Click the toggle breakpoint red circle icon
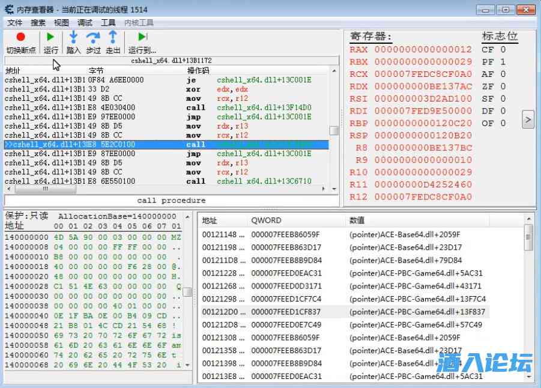Image resolution: width=541 pixels, height=388 pixels. pos(20,37)
